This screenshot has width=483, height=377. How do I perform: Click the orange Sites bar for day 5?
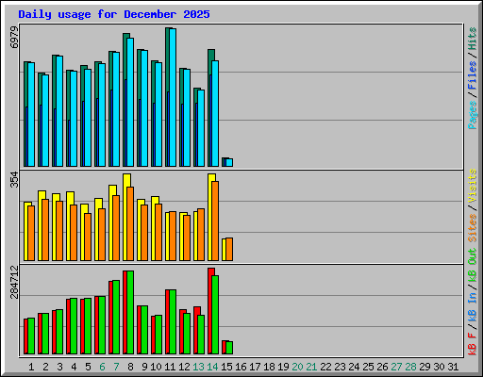[88, 238]
